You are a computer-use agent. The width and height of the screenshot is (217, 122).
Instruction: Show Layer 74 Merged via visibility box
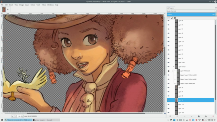(x=169, y=71)
